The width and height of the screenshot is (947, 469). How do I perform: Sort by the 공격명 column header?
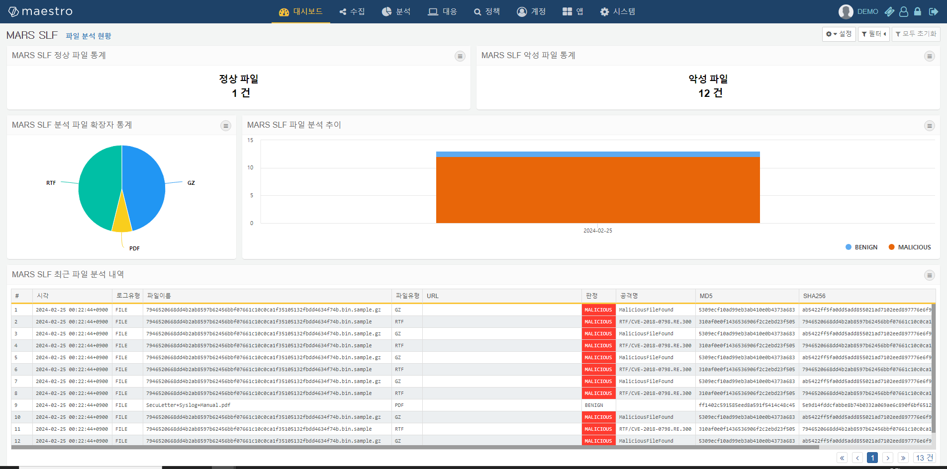click(x=656, y=296)
